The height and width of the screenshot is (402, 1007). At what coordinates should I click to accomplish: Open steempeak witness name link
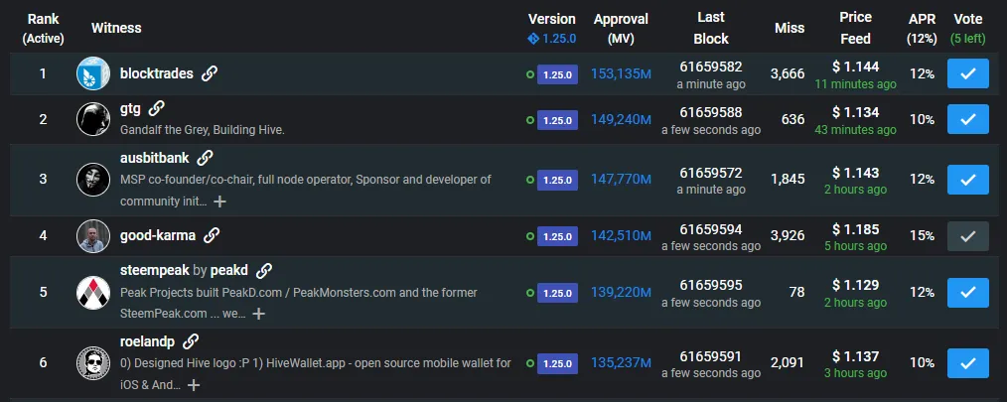(x=155, y=270)
